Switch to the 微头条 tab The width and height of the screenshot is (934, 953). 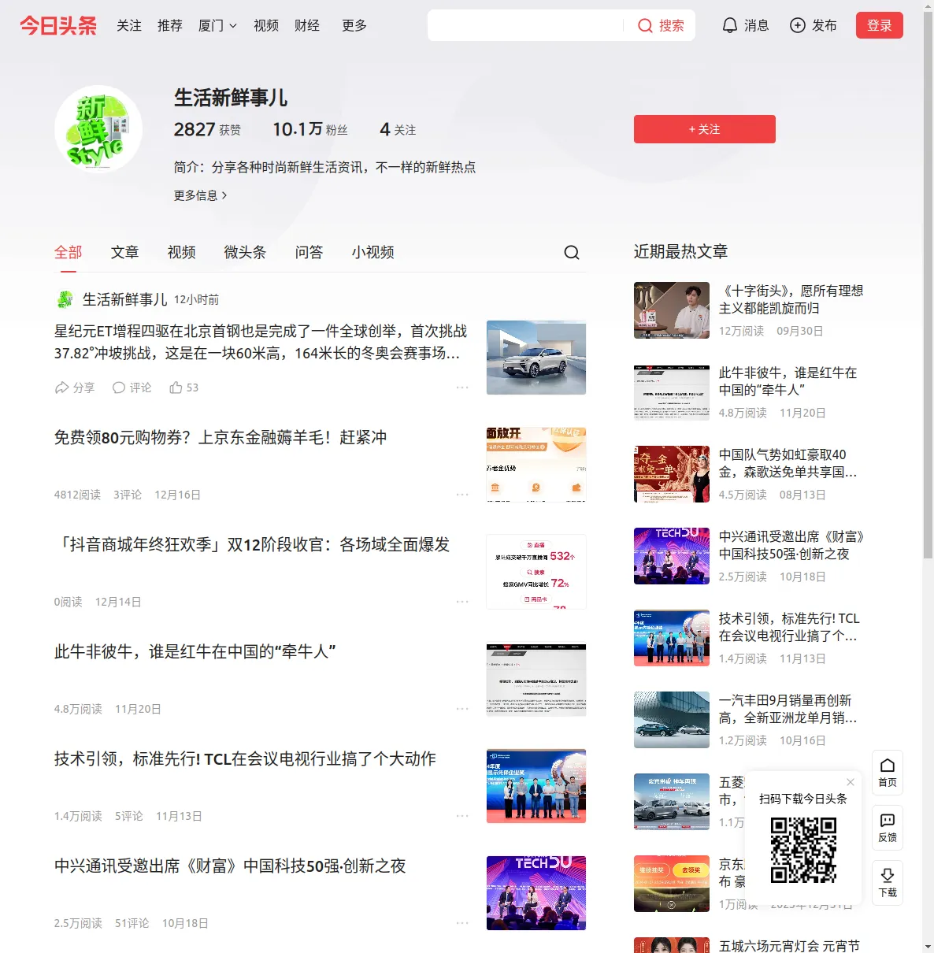[x=246, y=252]
